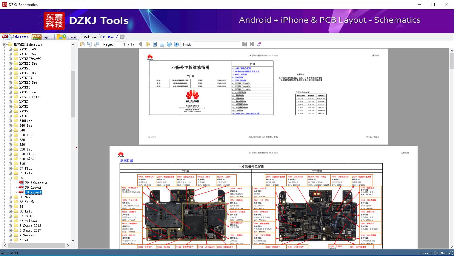454x256 pixels.
Task: Go to the previous page arrow
Action: coord(140,44)
